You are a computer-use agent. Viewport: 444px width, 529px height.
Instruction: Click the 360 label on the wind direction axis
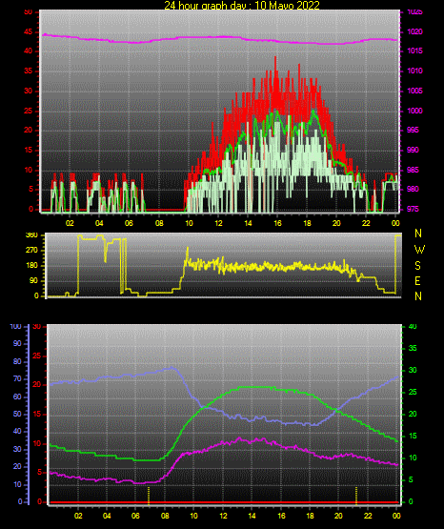31,235
